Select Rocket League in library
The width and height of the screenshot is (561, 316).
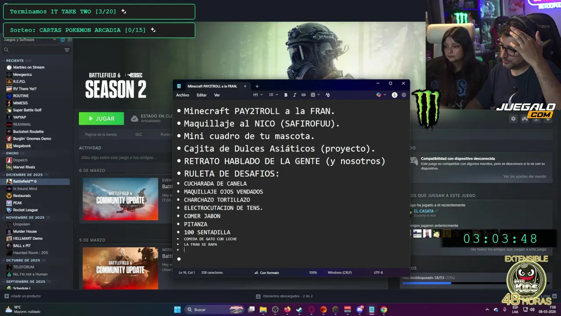tap(25, 210)
